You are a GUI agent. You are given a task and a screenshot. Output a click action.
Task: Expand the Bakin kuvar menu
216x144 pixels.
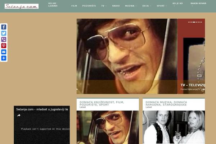(198, 4)
